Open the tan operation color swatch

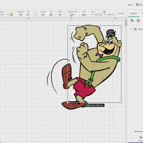pos(11,15)
